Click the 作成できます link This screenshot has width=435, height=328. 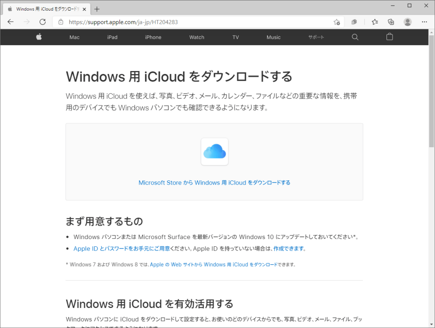coord(289,249)
